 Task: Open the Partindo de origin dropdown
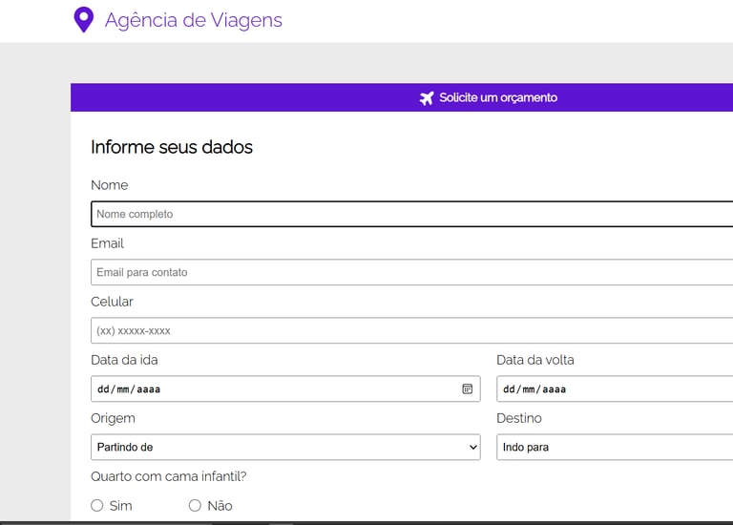(x=285, y=448)
